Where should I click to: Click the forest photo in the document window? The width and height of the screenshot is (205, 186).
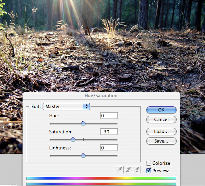(102, 46)
